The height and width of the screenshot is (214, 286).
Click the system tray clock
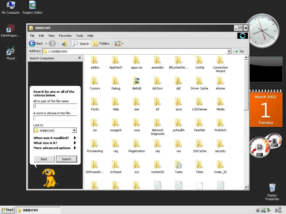coord(278,210)
